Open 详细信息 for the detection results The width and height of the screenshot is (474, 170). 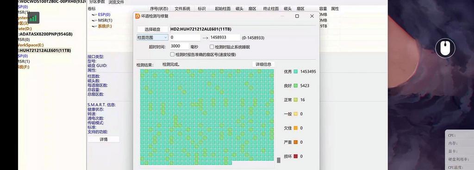click(263, 64)
